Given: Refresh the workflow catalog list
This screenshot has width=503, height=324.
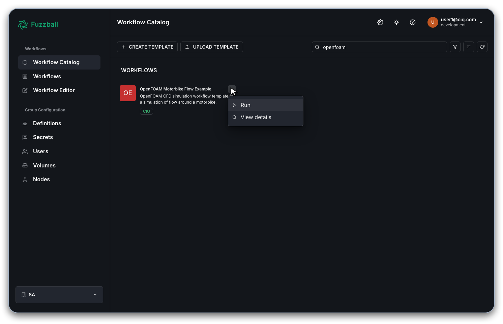Looking at the screenshot, I should coord(482,47).
